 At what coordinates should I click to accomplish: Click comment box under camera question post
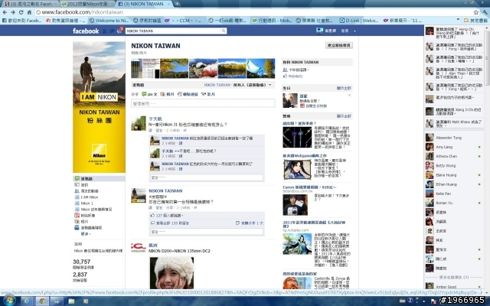pyautogui.click(x=207, y=232)
